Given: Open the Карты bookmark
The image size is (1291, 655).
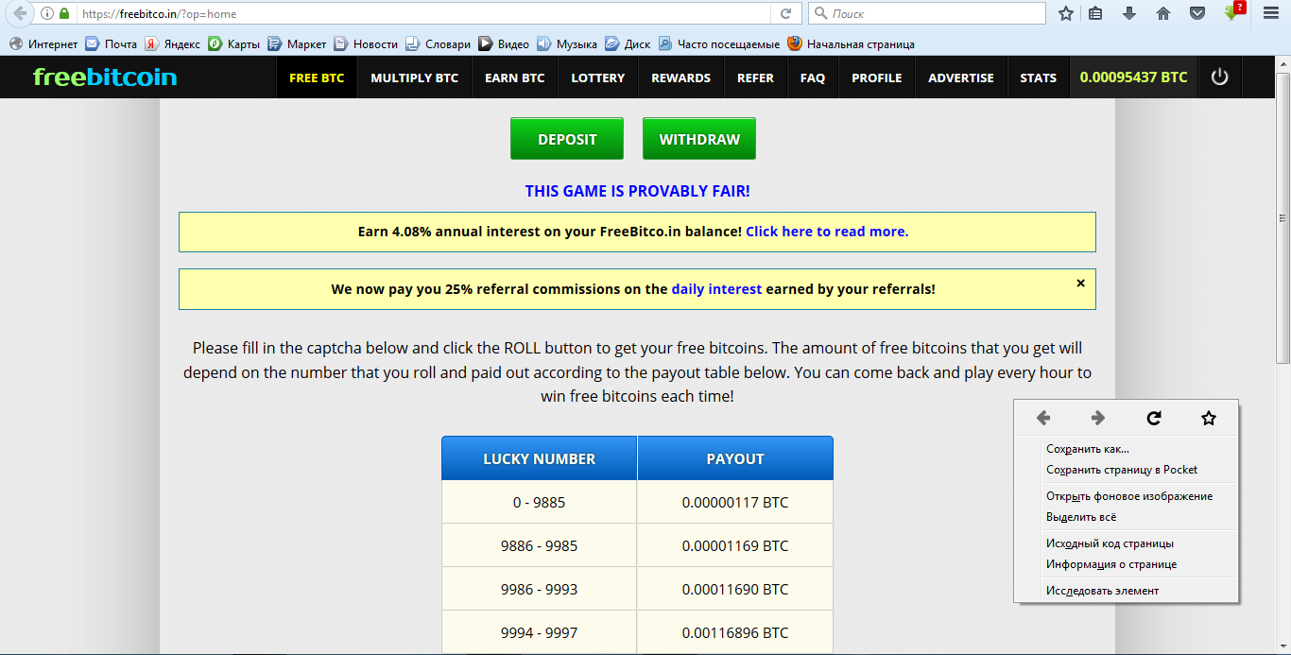Looking at the screenshot, I should click(x=233, y=43).
